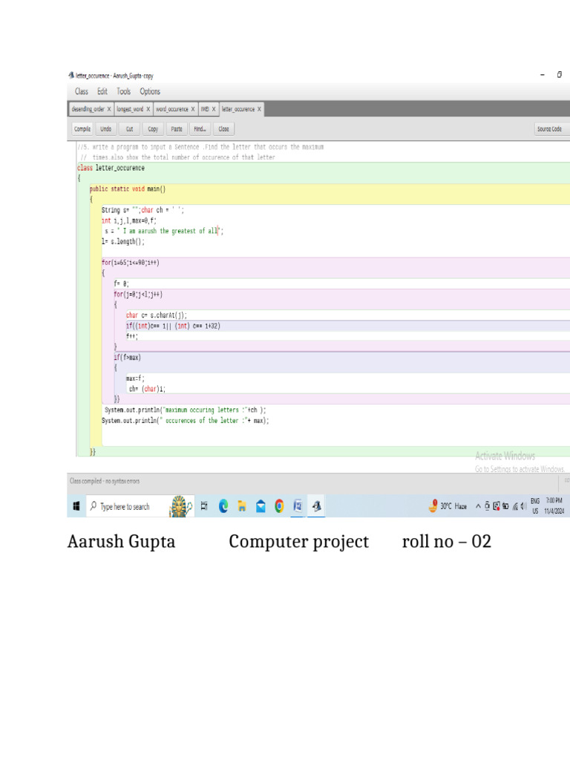
Task: Click the 'class letter_occurence' declaration line
Action: tap(111, 168)
